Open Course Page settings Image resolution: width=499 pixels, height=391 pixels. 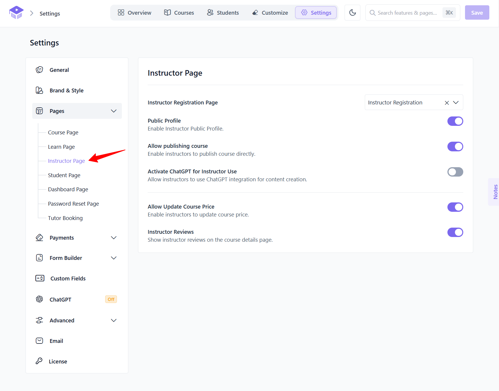click(x=63, y=132)
